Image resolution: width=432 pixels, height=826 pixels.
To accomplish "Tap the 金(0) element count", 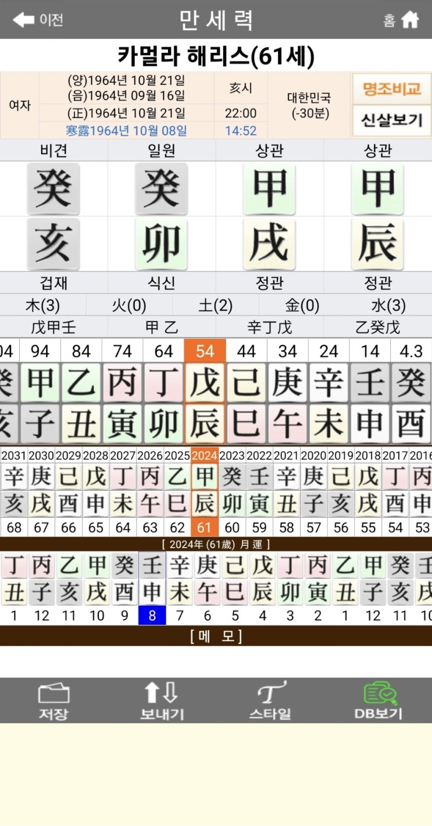I will pos(302,305).
